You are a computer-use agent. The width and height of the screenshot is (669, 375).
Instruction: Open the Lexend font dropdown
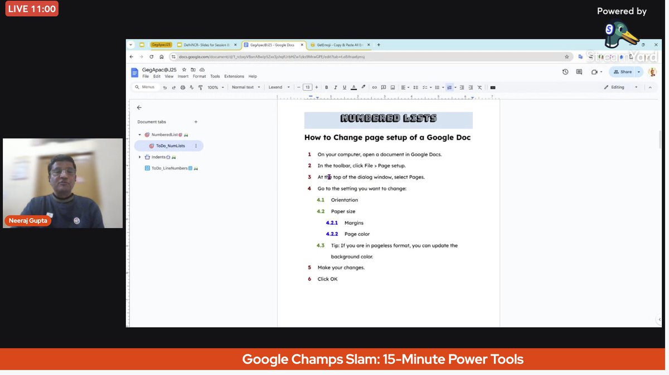click(x=279, y=87)
